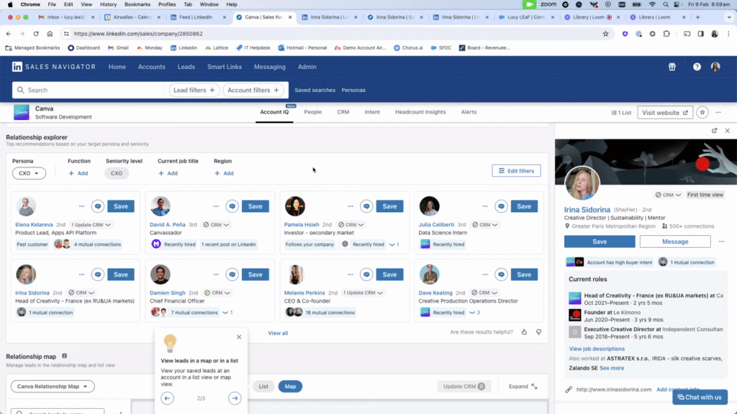Message Pamela Hsieh via chat icon
This screenshot has height=414, width=737.
tap(366, 206)
